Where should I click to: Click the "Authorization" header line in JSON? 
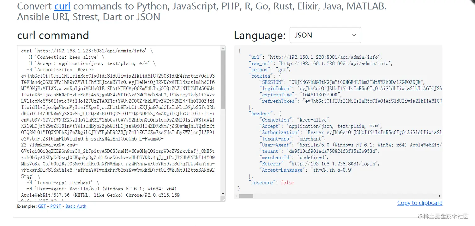click(x=351, y=133)
